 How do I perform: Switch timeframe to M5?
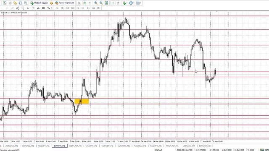(62, 8)
